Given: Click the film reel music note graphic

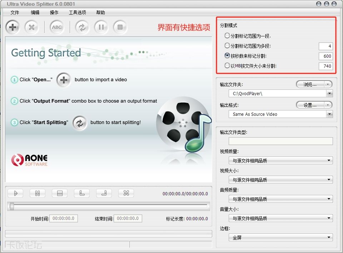Looking at the screenshot, I should pyautogui.click(x=184, y=125).
